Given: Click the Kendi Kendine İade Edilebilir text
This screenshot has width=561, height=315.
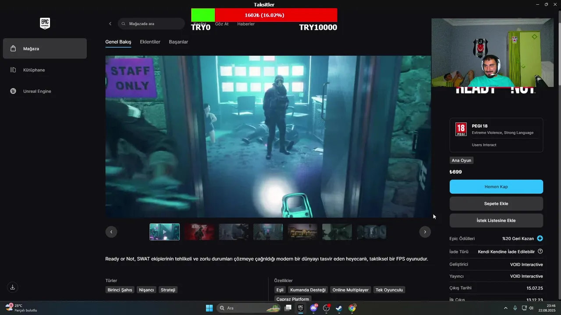Looking at the screenshot, I should click(x=506, y=252).
